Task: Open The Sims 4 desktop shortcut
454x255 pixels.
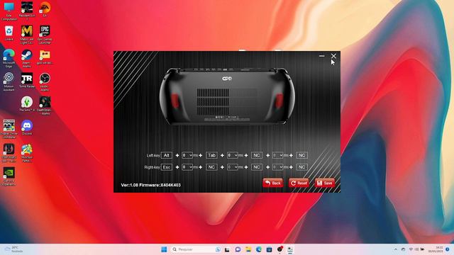Action: point(27,104)
